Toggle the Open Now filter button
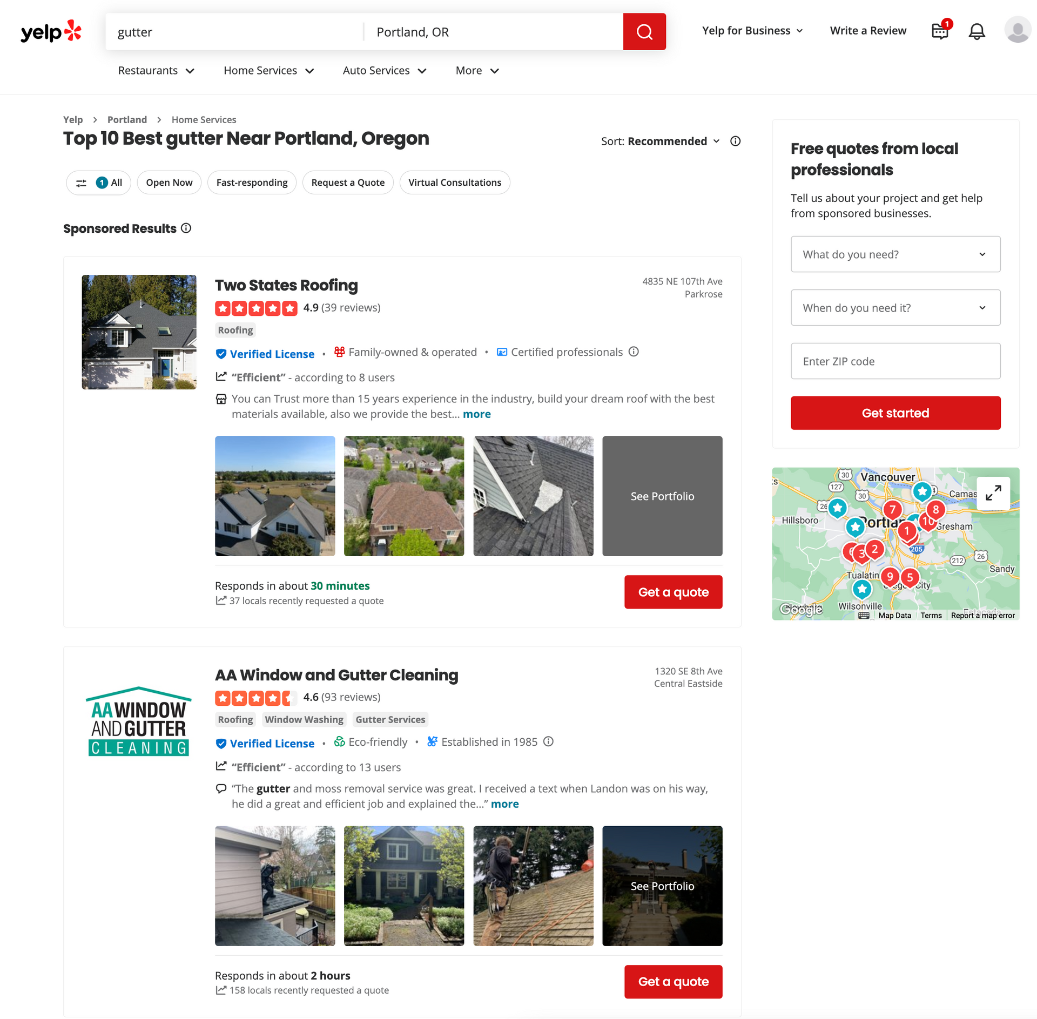Screen dimensions: 1037x1019 [x=169, y=182]
